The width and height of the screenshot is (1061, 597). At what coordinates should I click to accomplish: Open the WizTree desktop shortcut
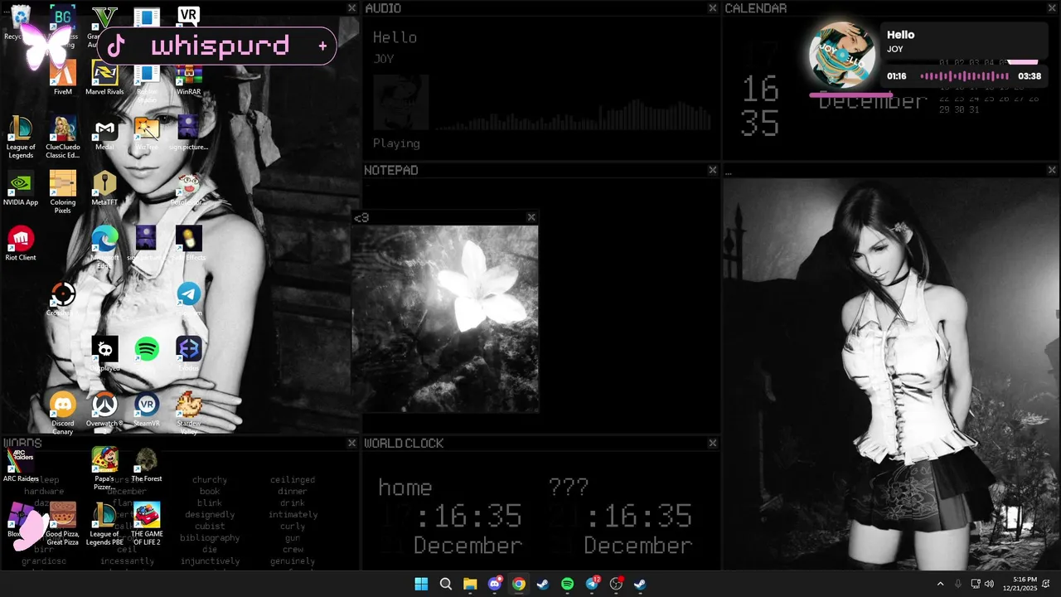(x=147, y=133)
